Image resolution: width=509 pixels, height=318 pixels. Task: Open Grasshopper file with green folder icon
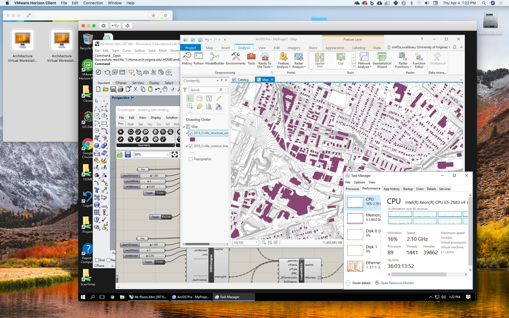tap(120, 154)
